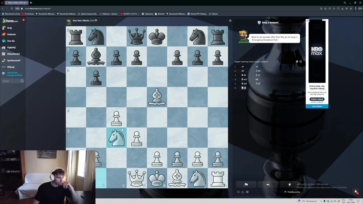Expand hidden system tray icons chevron
Viewport: 363px width, 204px height.
(x=321, y=201)
